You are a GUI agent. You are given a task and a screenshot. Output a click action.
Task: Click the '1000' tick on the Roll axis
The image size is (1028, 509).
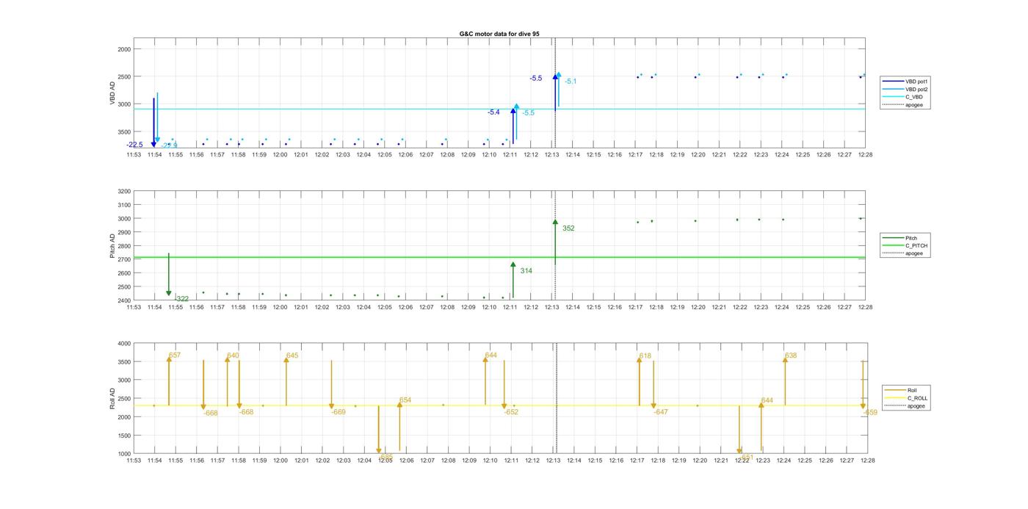[123, 454]
